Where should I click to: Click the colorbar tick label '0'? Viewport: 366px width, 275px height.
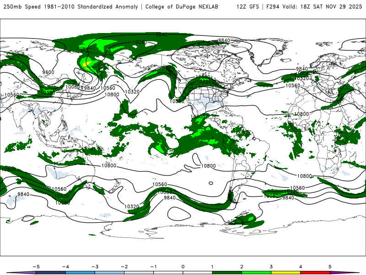click(183, 267)
